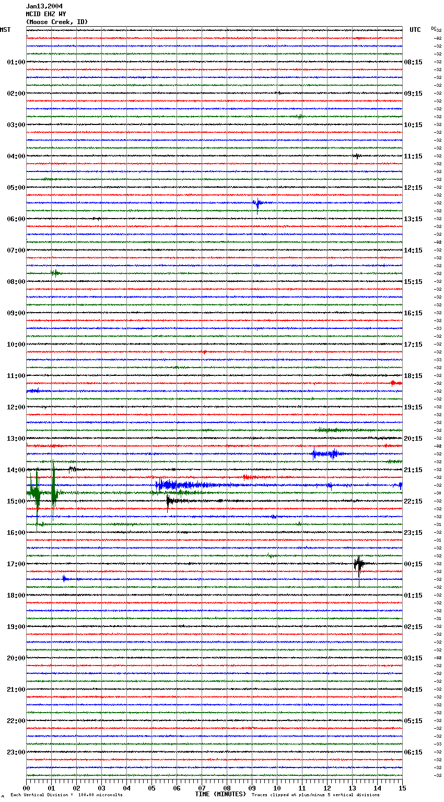Click the -30 DC offset value

point(438,493)
